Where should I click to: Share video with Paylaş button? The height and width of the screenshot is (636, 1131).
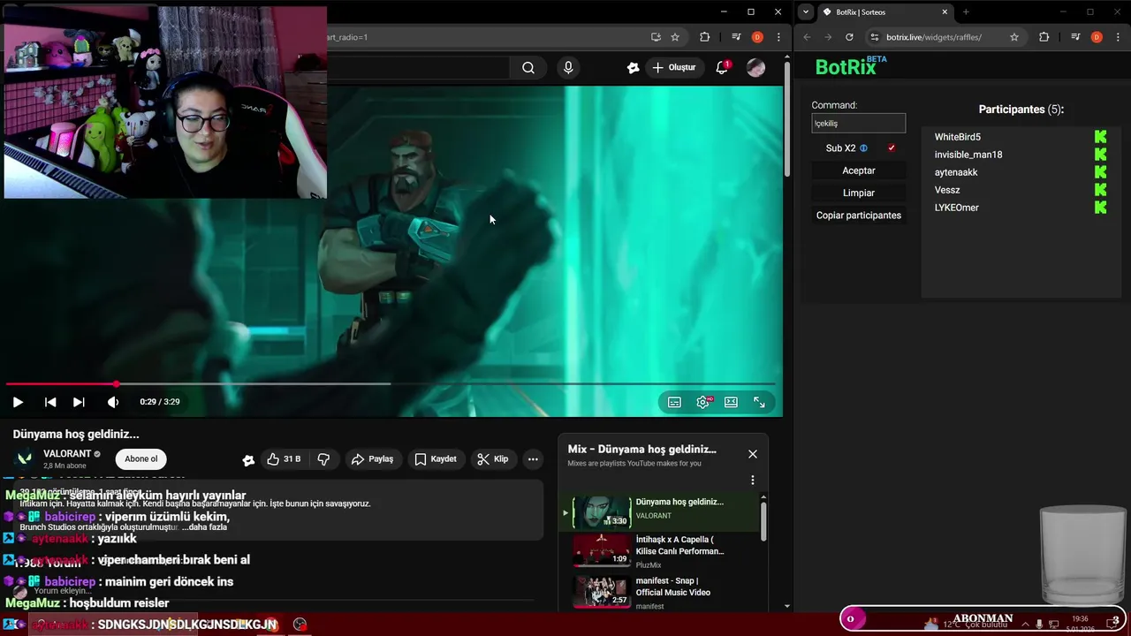[372, 459]
